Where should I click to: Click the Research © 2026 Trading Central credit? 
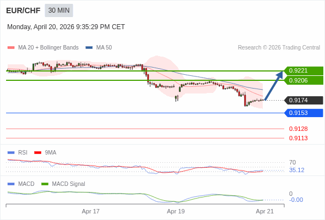(x=279, y=48)
